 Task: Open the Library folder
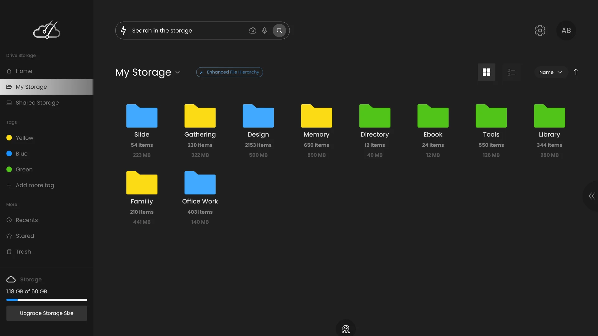549,116
